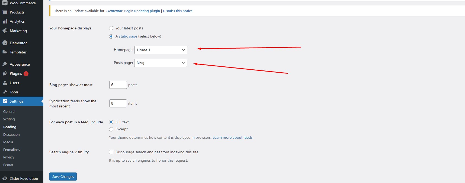Image resolution: width=465 pixels, height=183 pixels.
Task: Go to the Discussion settings submenu
Action: (11, 134)
